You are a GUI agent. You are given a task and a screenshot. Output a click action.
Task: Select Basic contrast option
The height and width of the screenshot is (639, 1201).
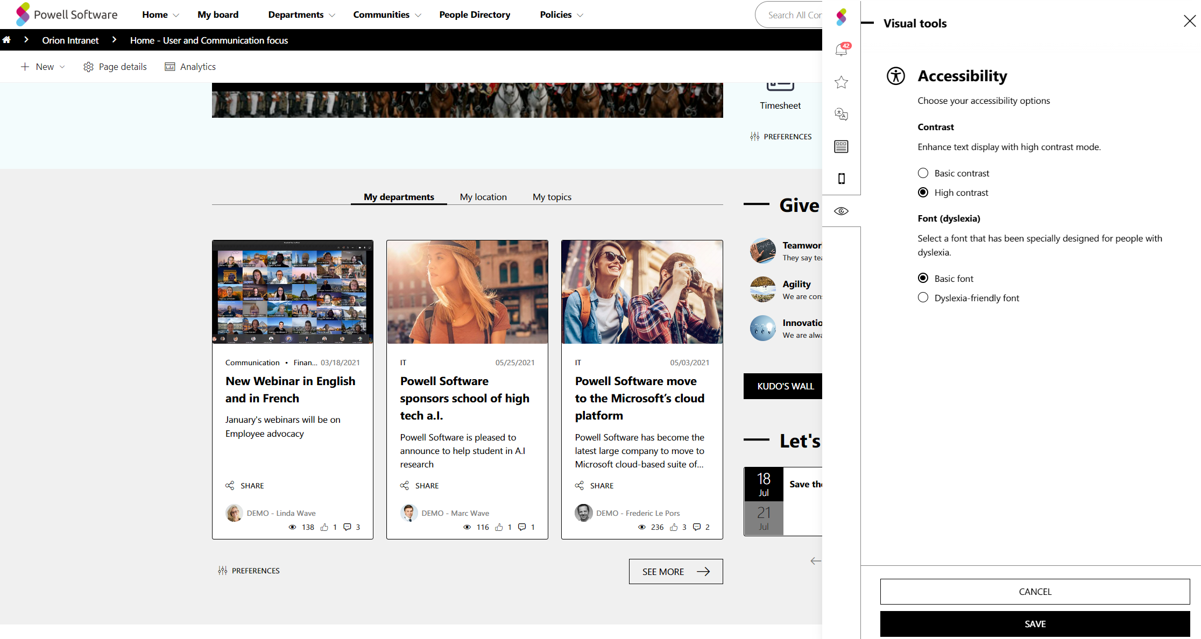[923, 173]
